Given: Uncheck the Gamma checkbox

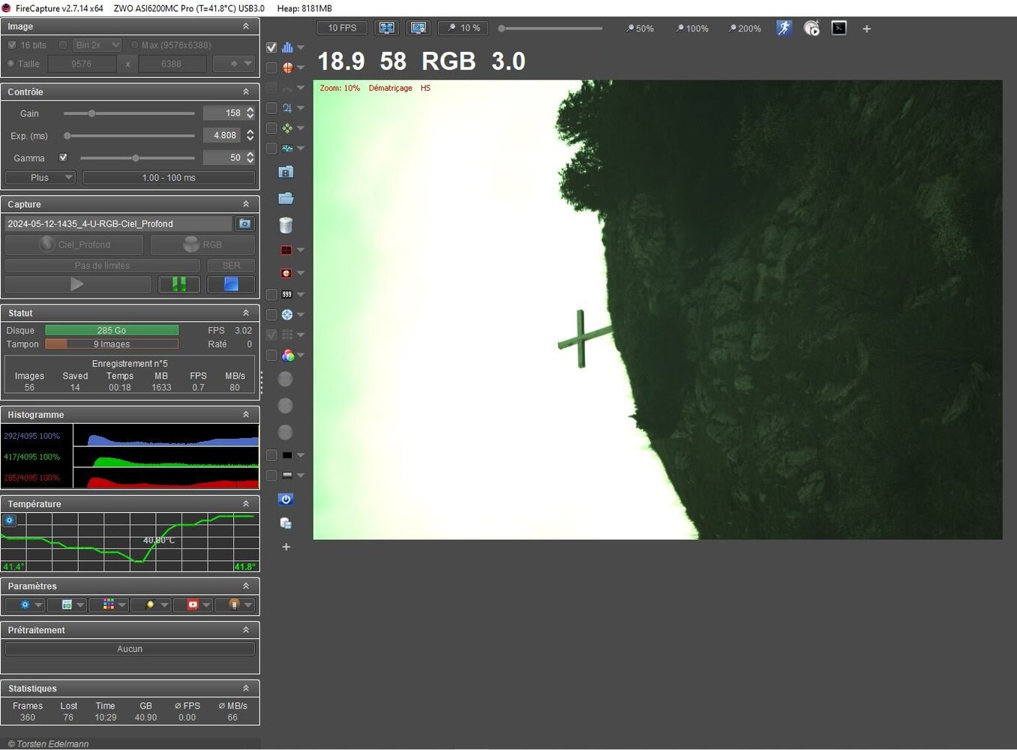Looking at the screenshot, I should click(x=63, y=157).
